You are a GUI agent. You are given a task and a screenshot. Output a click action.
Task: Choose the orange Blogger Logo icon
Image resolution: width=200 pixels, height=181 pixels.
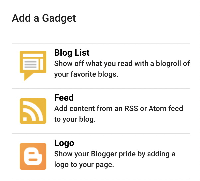pyautogui.click(x=33, y=156)
